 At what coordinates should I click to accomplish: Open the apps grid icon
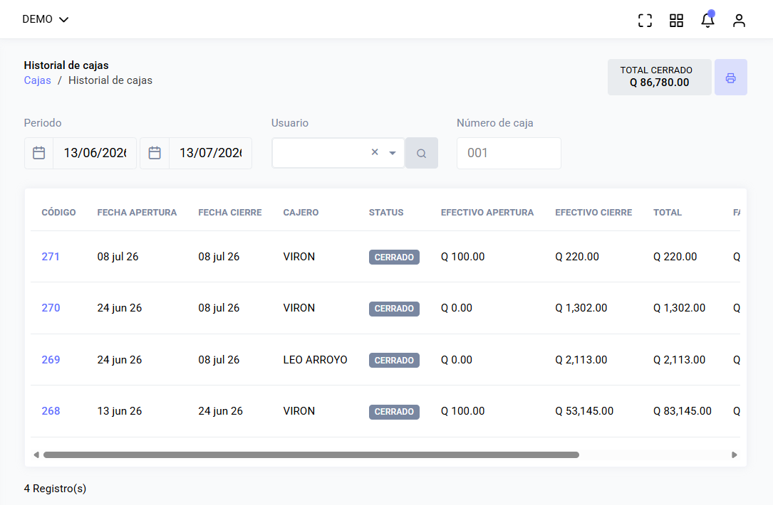coord(676,20)
